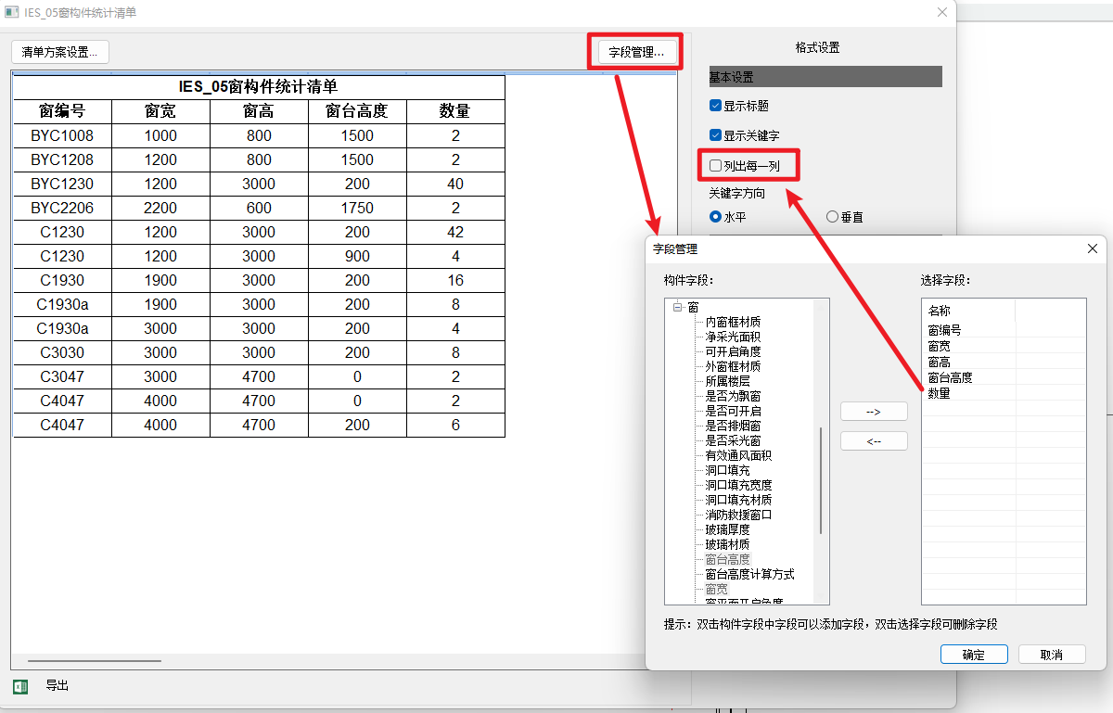This screenshot has height=713, width=1113.
Task: Select 是否采光窗 in field tree
Action: [x=733, y=440]
